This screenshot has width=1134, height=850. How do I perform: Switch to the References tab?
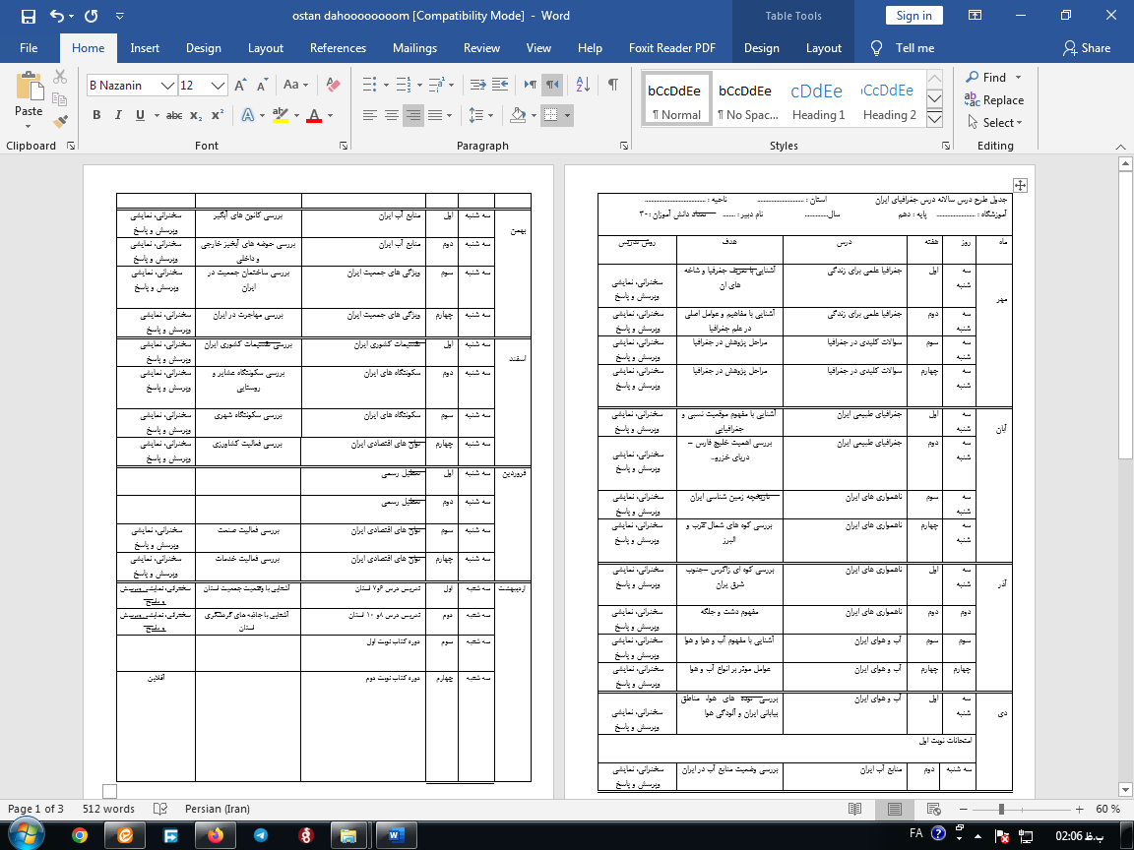point(340,48)
